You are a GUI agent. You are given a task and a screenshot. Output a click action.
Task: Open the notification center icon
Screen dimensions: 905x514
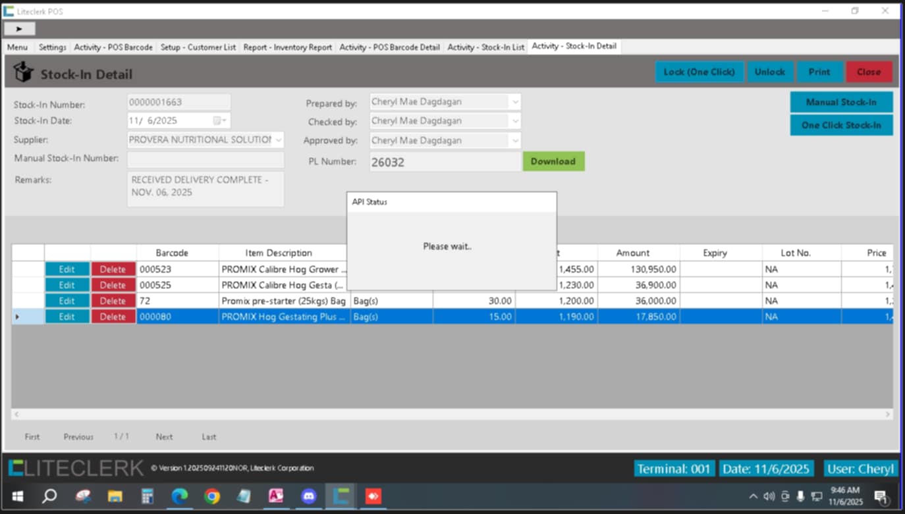click(x=881, y=496)
